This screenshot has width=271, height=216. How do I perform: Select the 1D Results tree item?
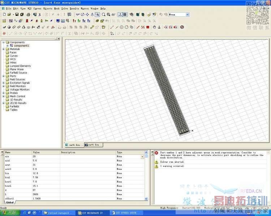[x=16, y=100]
